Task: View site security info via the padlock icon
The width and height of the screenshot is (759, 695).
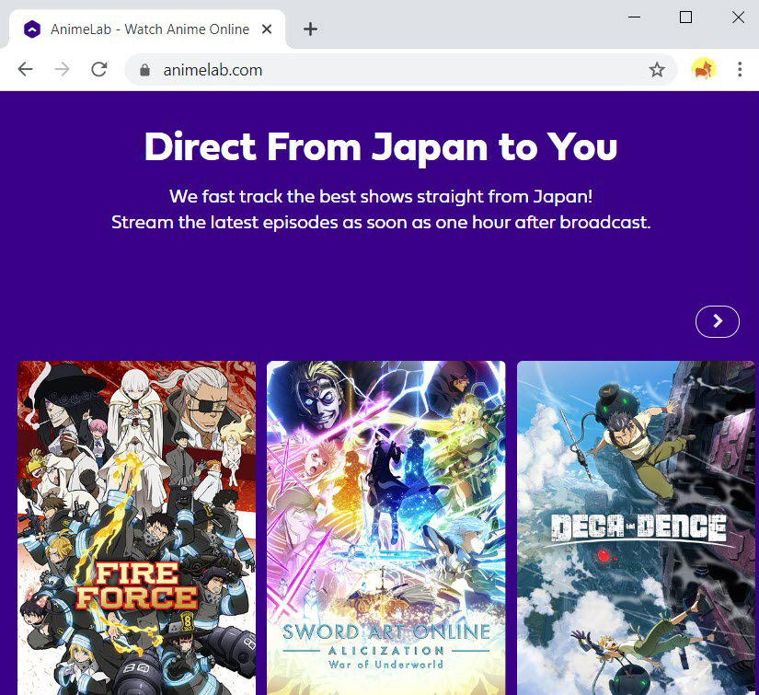Action: 144,70
